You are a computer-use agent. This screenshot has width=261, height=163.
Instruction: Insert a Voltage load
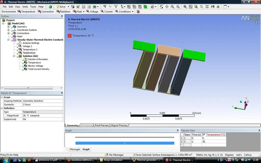92,11
